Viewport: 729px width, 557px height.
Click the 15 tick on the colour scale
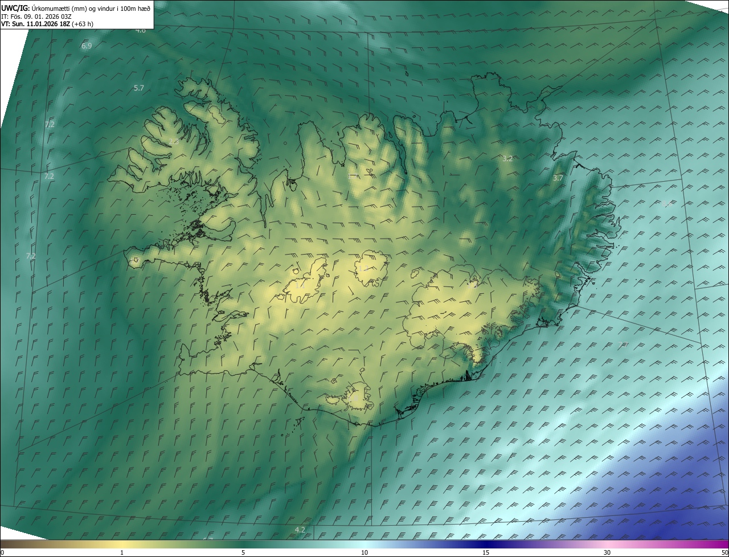coord(486,552)
